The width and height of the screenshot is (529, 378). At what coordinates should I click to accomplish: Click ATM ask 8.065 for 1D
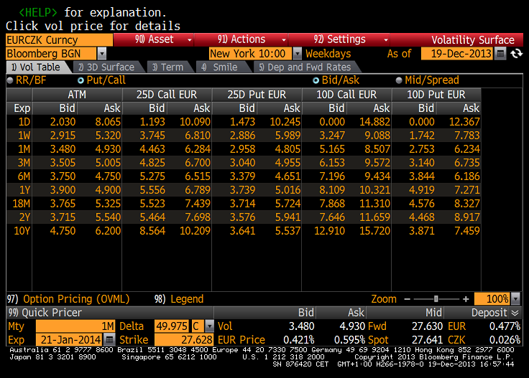108,122
